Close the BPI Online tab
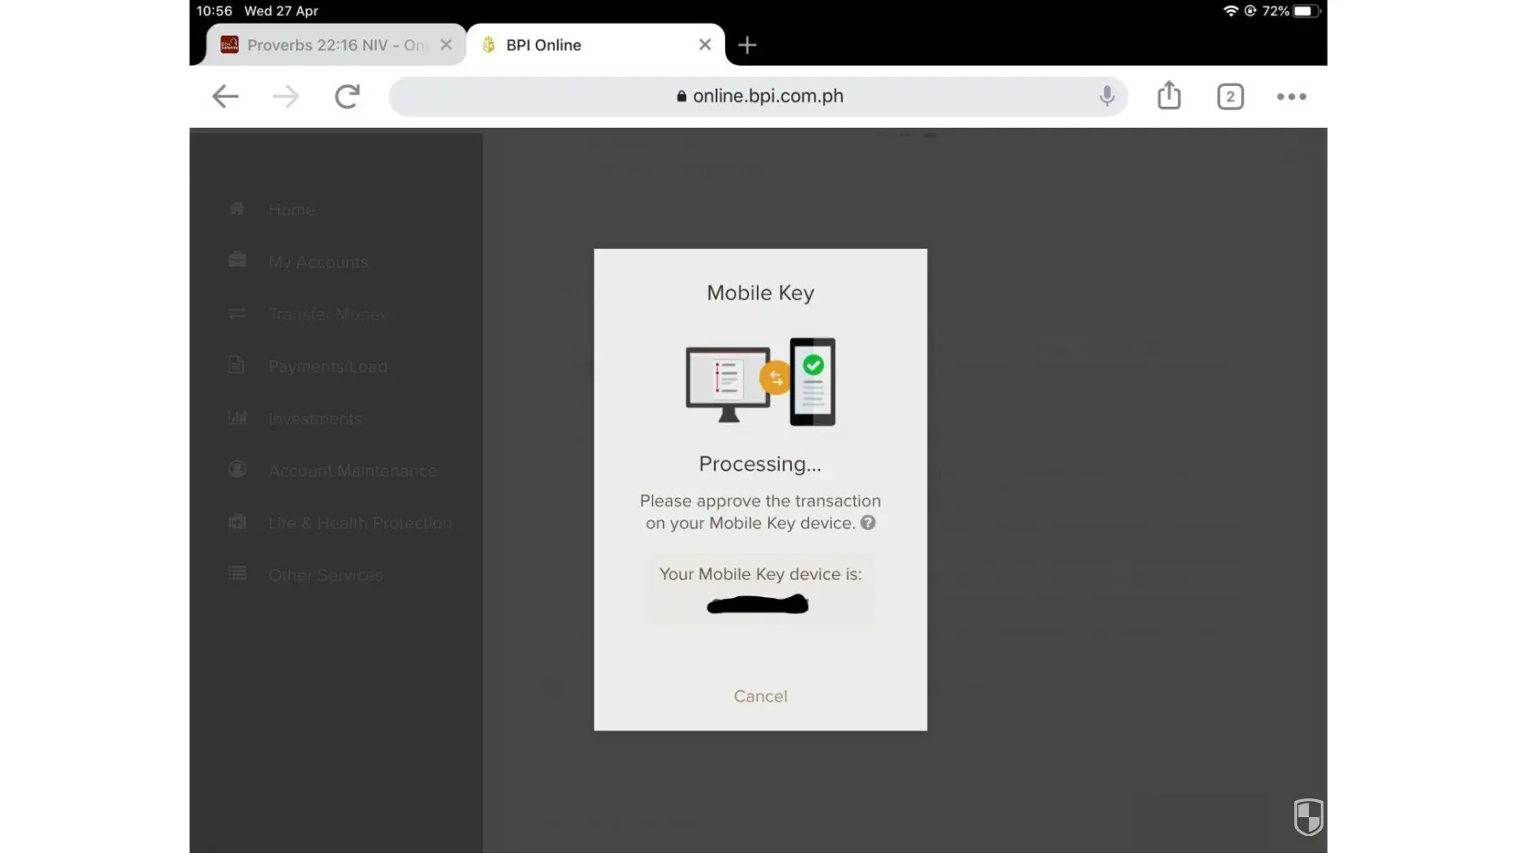The width and height of the screenshot is (1517, 853). click(705, 45)
